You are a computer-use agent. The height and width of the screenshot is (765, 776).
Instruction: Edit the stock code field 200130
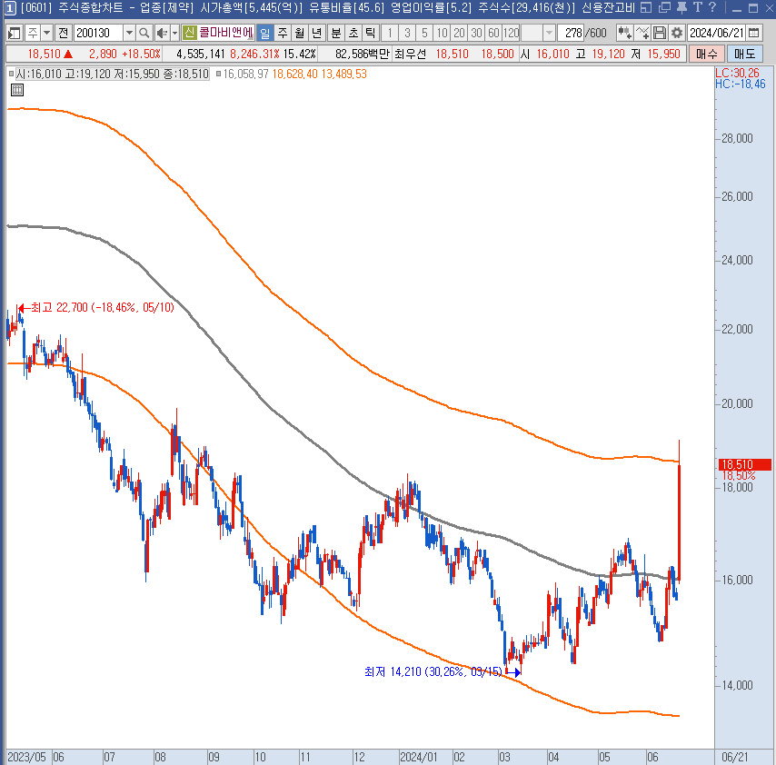coord(98,33)
